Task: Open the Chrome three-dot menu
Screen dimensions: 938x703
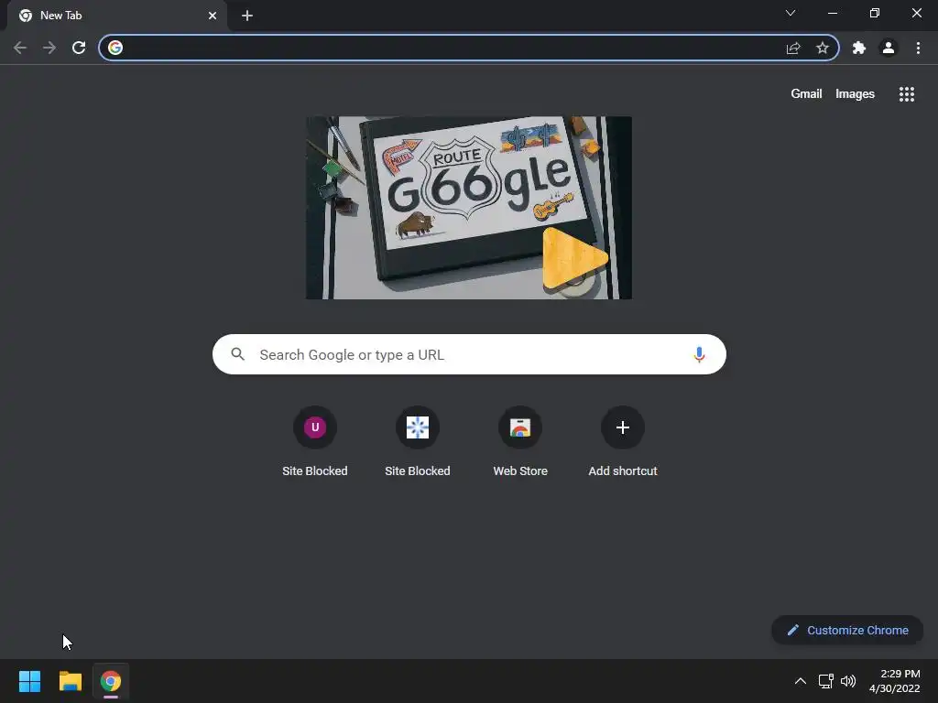Action: [x=918, y=48]
